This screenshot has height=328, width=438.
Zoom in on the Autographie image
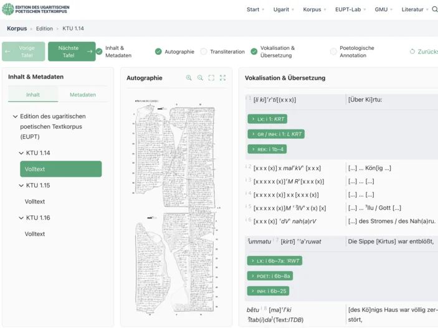[x=189, y=78]
